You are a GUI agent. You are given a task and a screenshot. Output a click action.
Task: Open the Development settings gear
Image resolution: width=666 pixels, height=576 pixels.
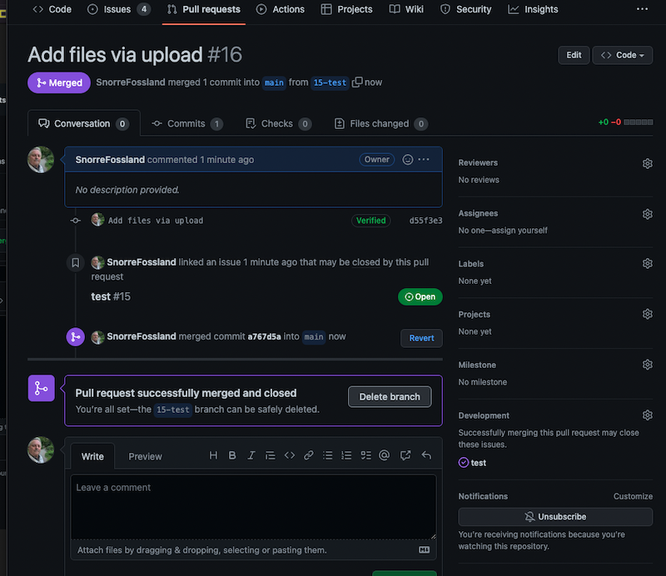pyautogui.click(x=648, y=415)
